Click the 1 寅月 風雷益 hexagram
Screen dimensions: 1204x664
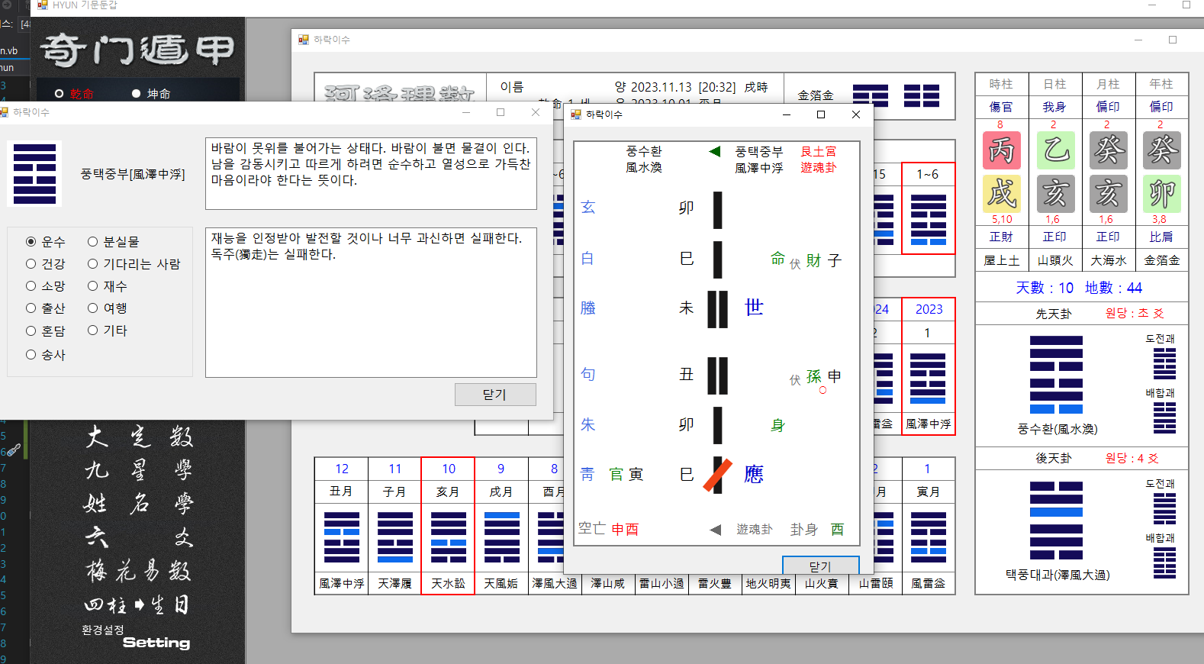pyautogui.click(x=929, y=537)
